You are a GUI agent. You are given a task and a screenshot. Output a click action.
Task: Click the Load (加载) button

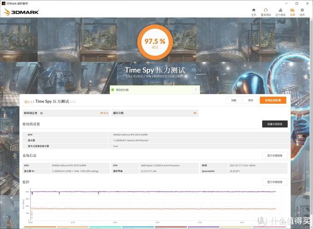click(234, 100)
